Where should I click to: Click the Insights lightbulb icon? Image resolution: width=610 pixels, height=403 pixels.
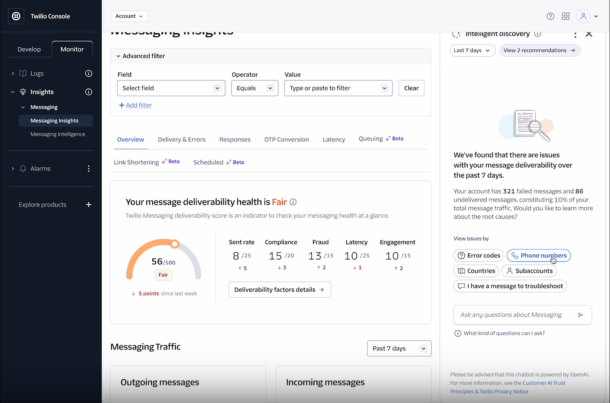pos(23,92)
